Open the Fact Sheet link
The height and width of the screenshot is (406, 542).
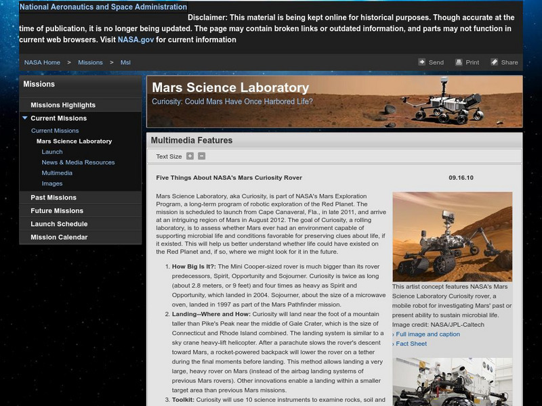click(411, 344)
